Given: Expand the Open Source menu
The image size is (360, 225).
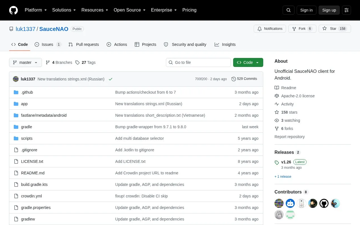Looking at the screenshot, I should 129,10.
